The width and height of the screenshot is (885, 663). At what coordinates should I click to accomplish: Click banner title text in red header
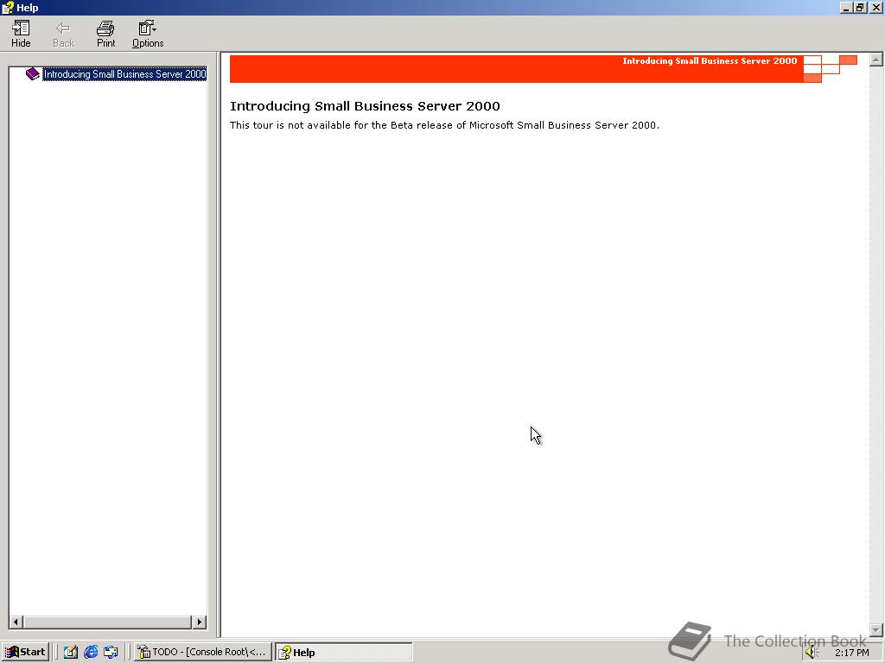710,61
